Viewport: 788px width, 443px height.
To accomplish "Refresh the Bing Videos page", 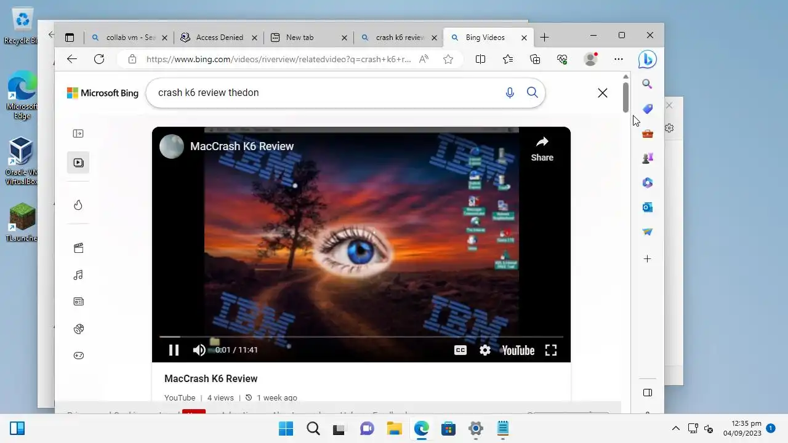I will tap(99, 59).
